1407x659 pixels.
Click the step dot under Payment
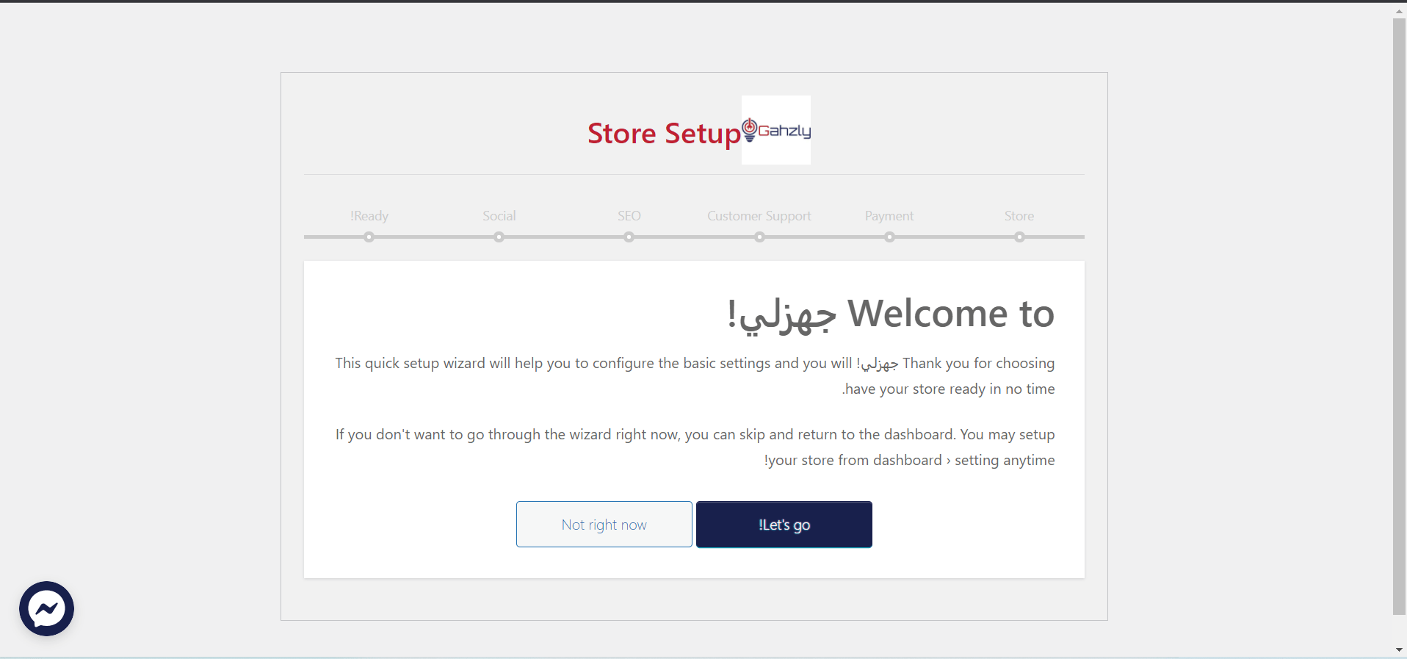(x=889, y=237)
